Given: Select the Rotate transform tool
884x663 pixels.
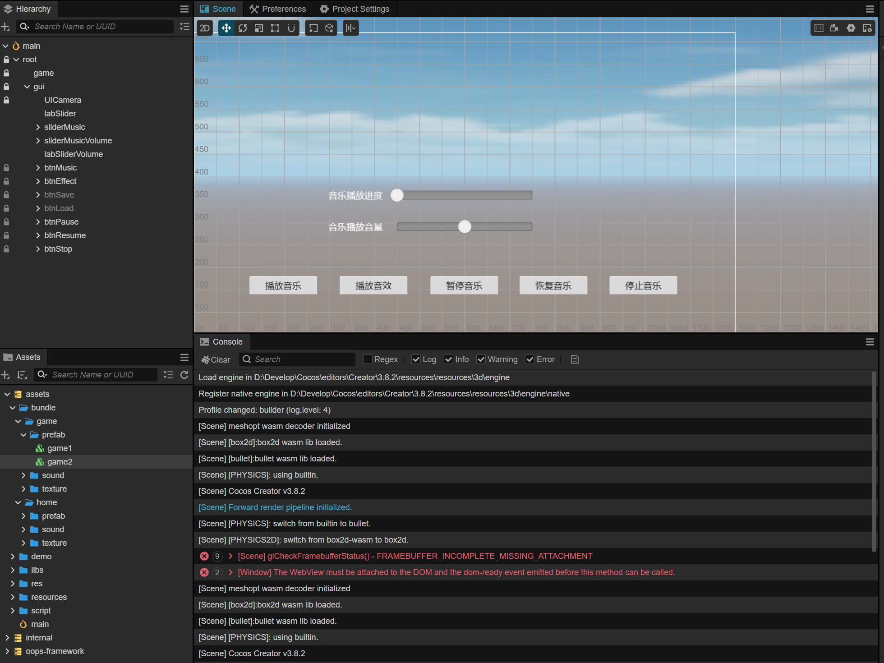Looking at the screenshot, I should [243, 28].
